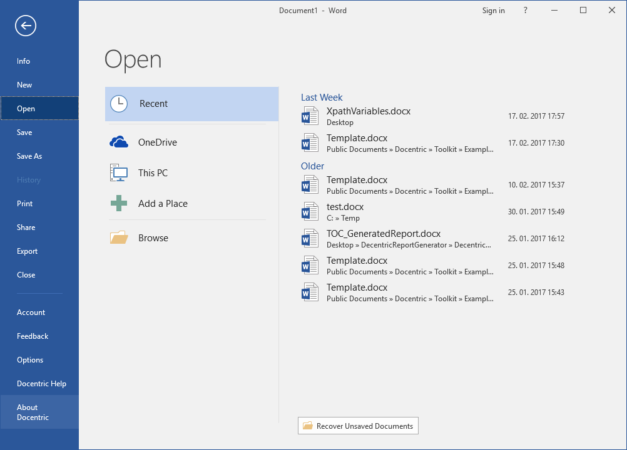The image size is (627, 450).
Task: Select the This PC location label
Action: point(153,173)
